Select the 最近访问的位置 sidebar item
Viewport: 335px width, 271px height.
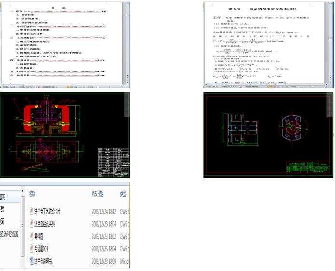coord(9,234)
